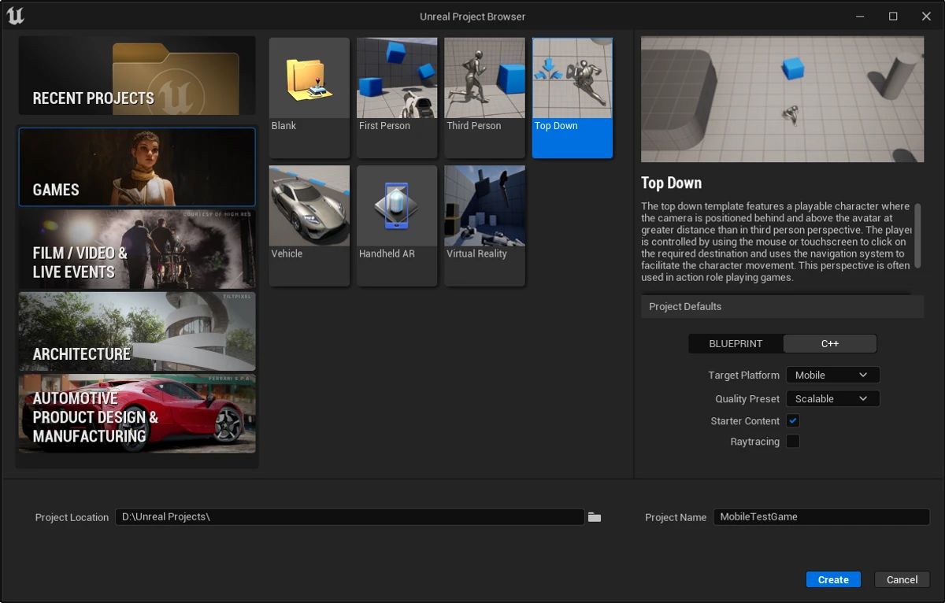Click the Unreal Engine logo icon
Image resolution: width=945 pixels, height=603 pixels.
pyautogui.click(x=15, y=16)
